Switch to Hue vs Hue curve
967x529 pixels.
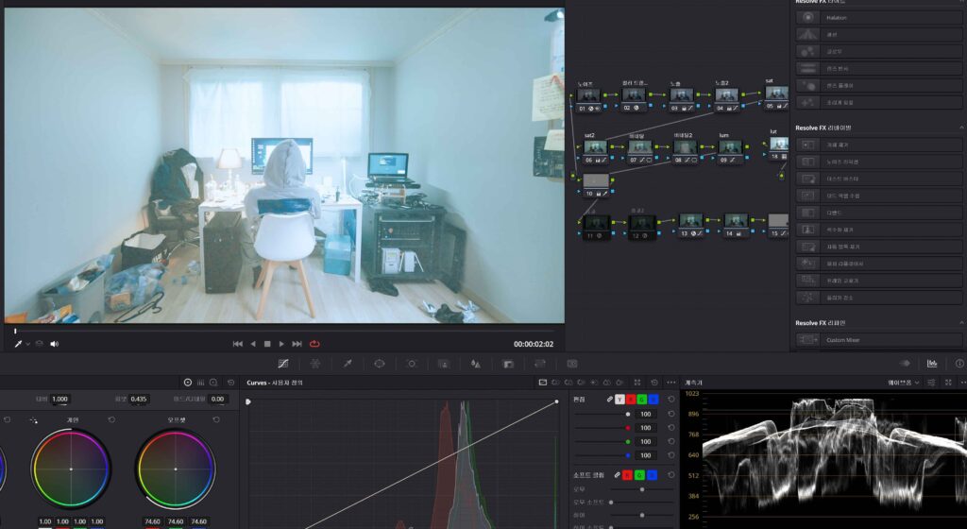pyautogui.click(x=555, y=383)
